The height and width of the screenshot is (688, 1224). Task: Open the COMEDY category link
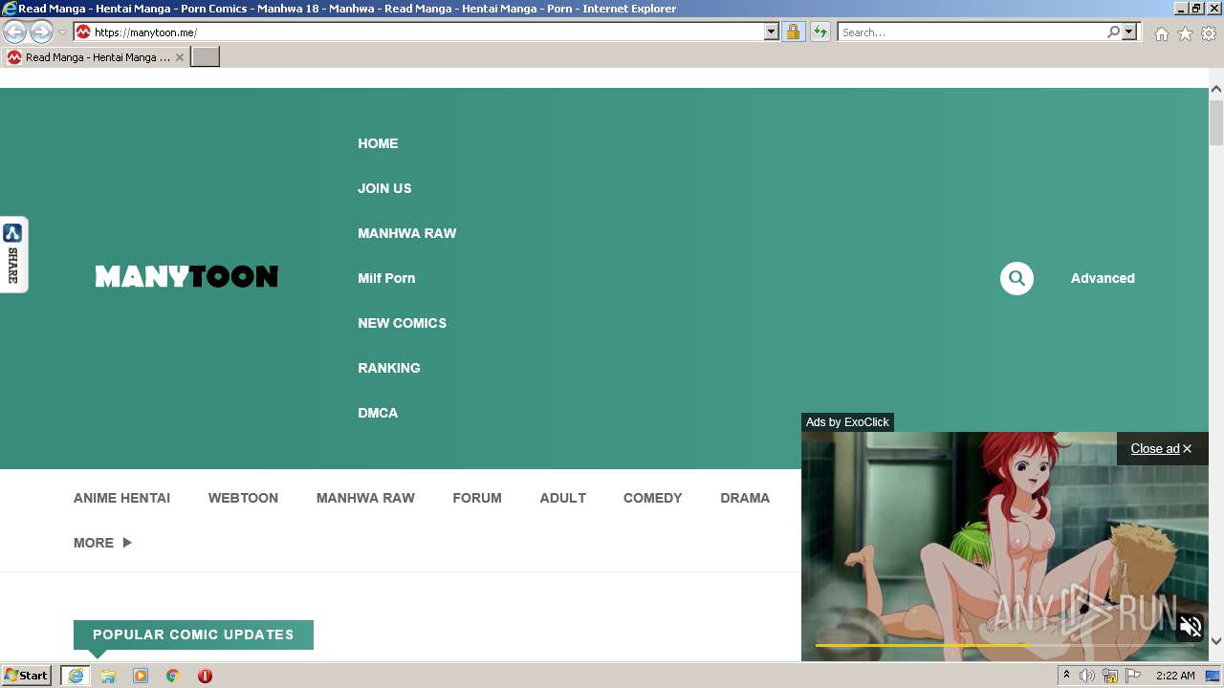coord(653,498)
